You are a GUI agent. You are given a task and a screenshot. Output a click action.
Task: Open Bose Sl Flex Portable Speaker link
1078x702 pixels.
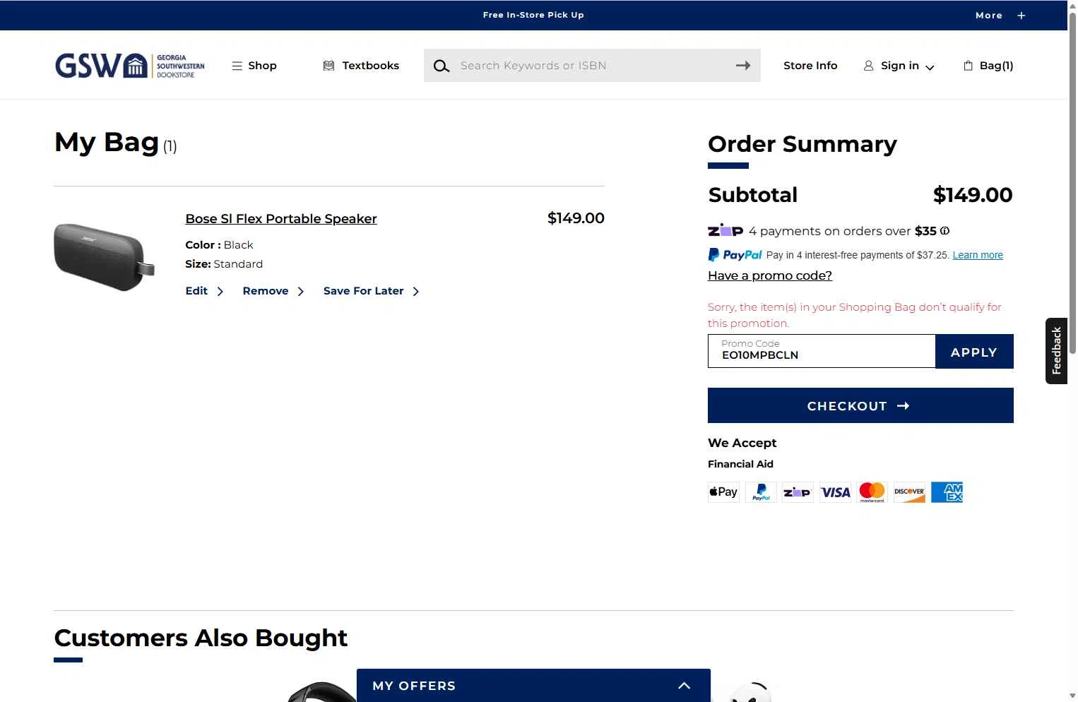pos(281,219)
